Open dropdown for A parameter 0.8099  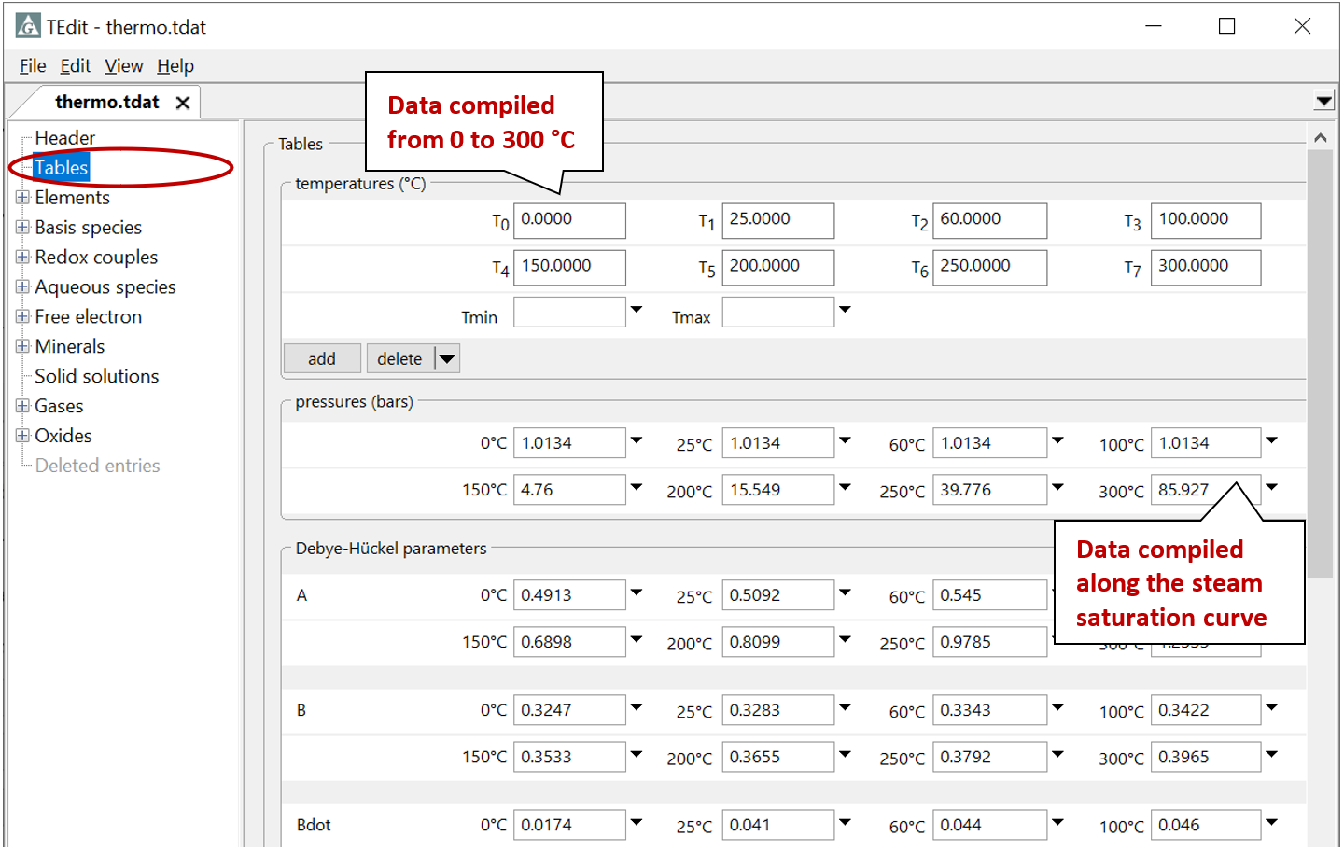point(846,639)
